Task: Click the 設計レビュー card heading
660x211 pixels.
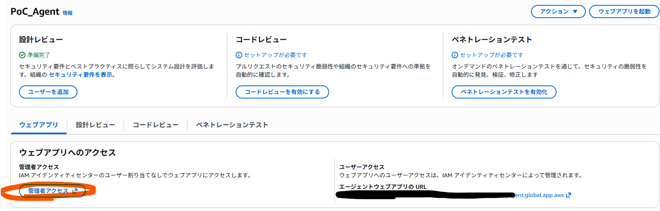Action: pyautogui.click(x=41, y=40)
